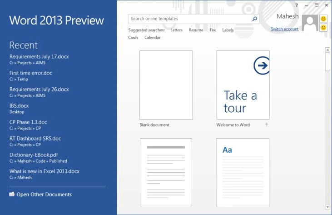Search suggested Calendar templates
The height and width of the screenshot is (215, 332).
[153, 37]
